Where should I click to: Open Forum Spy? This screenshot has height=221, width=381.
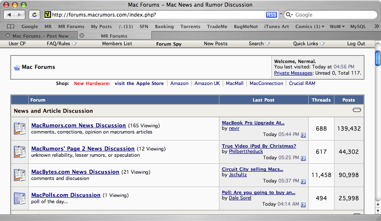click(169, 44)
